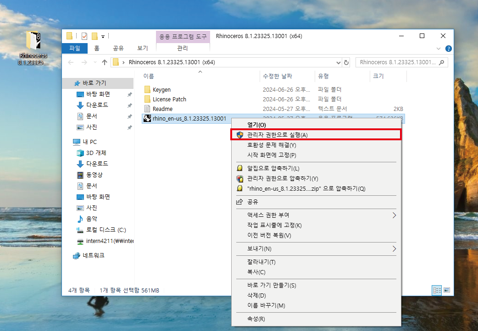Go up one folder level arrow
The height and width of the screenshot is (331, 478).
point(105,62)
